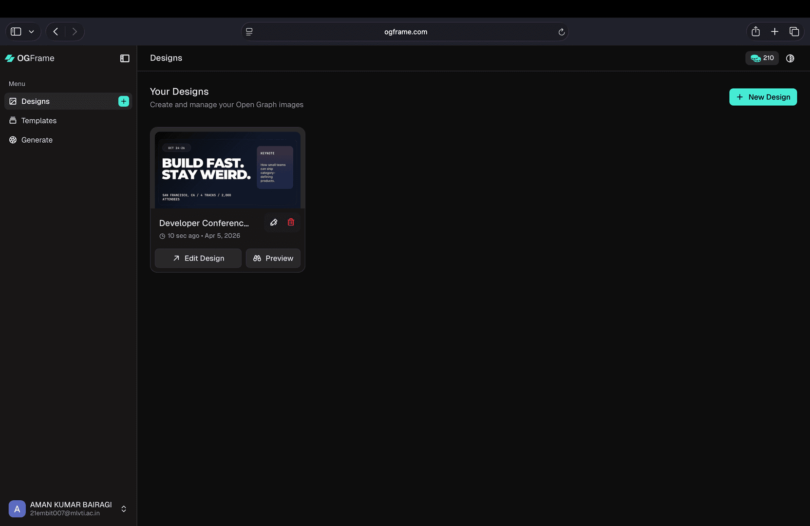Toggle the dark/light theme icon
Screen dimensions: 810x526
pyautogui.click(x=790, y=58)
